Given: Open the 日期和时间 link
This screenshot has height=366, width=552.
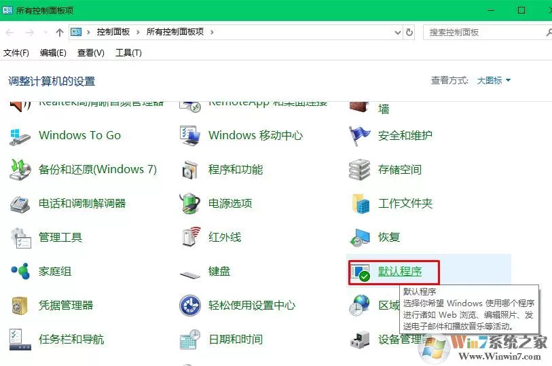Looking at the screenshot, I should [x=236, y=340].
